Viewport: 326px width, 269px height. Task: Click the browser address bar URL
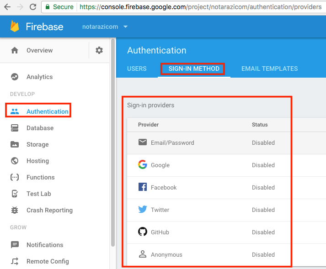[200, 7]
